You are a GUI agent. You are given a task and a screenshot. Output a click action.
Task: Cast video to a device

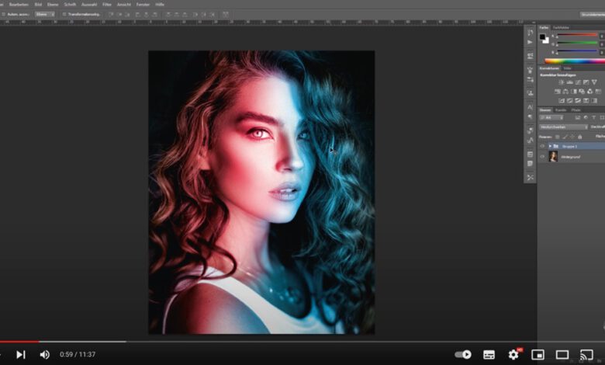(586, 355)
